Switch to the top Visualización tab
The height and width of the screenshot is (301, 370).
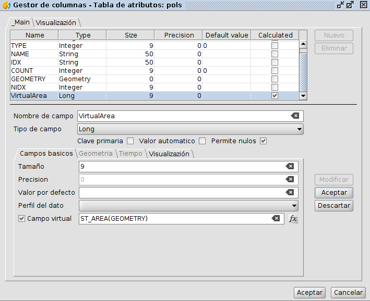56,22
